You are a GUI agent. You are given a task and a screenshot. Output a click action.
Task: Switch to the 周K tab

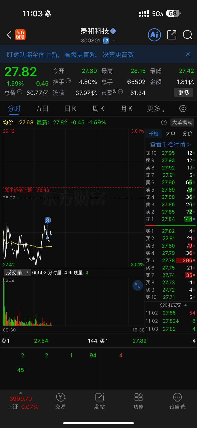(x=98, y=108)
